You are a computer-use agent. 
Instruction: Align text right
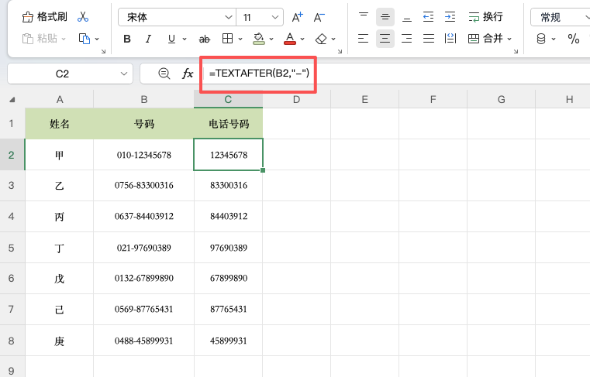pyautogui.click(x=407, y=39)
